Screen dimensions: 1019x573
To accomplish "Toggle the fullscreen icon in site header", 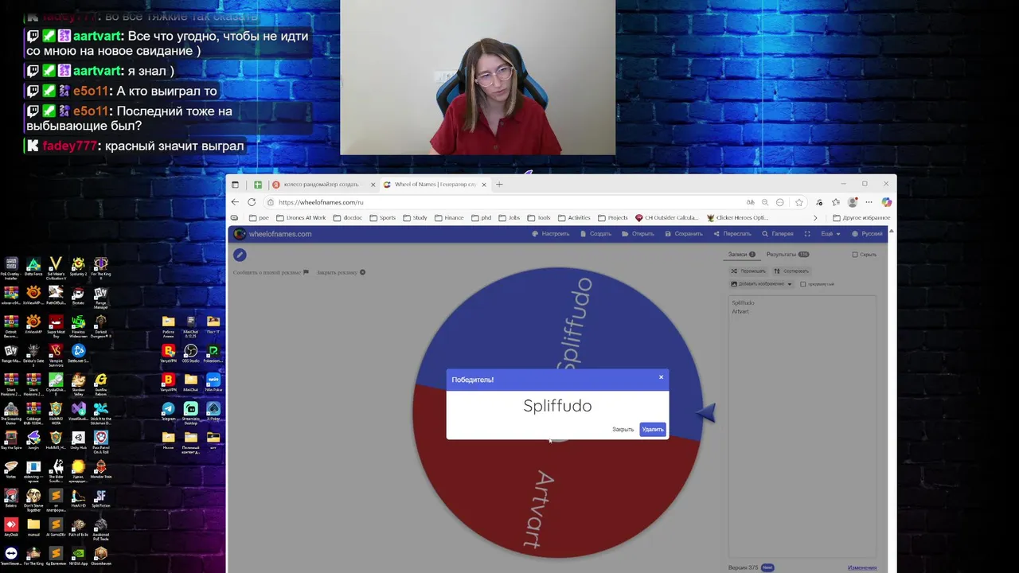I will [x=807, y=234].
